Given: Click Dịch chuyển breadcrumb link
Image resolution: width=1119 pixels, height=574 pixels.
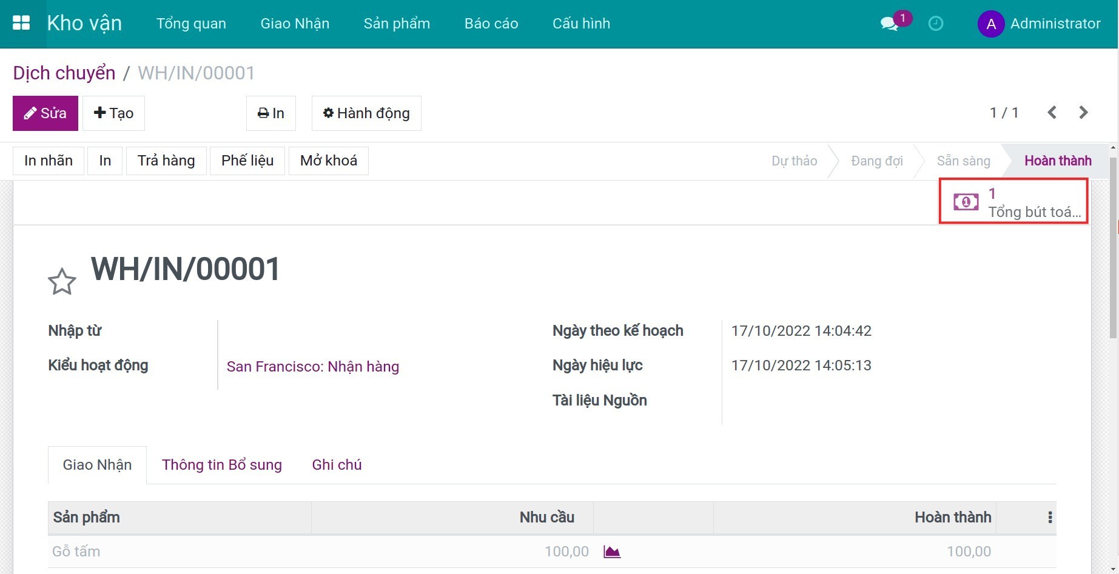Looking at the screenshot, I should pos(64,73).
